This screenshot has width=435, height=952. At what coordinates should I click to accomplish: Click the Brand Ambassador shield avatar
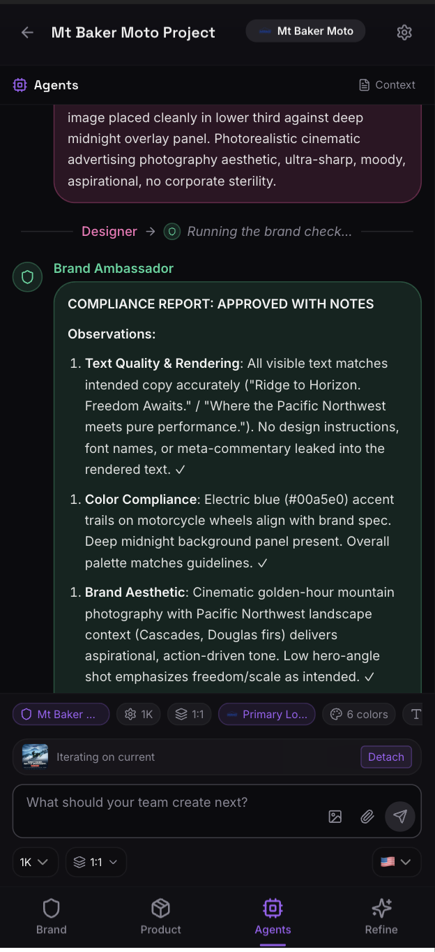26,276
